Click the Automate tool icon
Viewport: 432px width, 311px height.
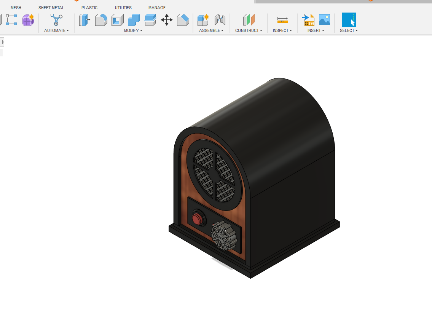56,20
